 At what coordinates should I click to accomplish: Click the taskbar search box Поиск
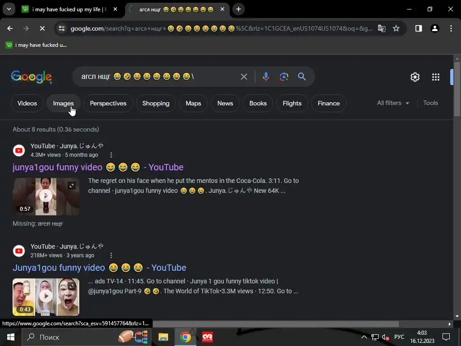click(x=86, y=337)
